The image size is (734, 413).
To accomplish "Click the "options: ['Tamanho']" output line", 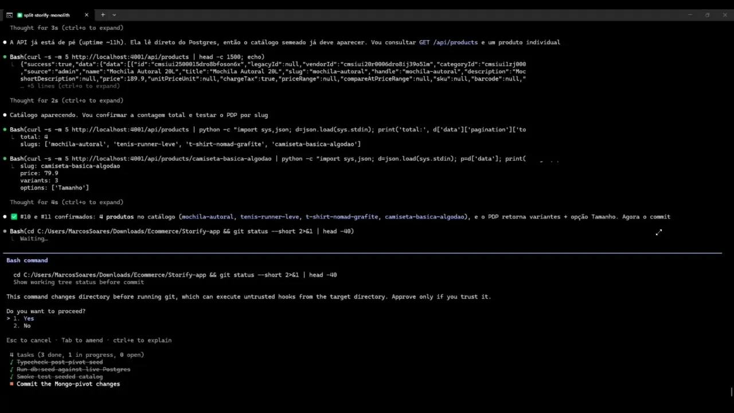I will tap(54, 188).
